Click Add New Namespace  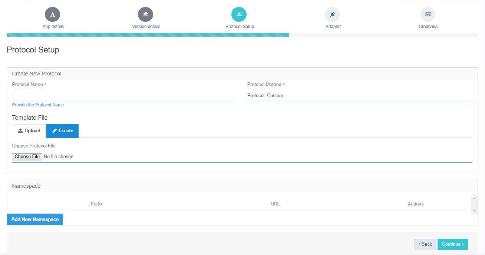pos(34,219)
